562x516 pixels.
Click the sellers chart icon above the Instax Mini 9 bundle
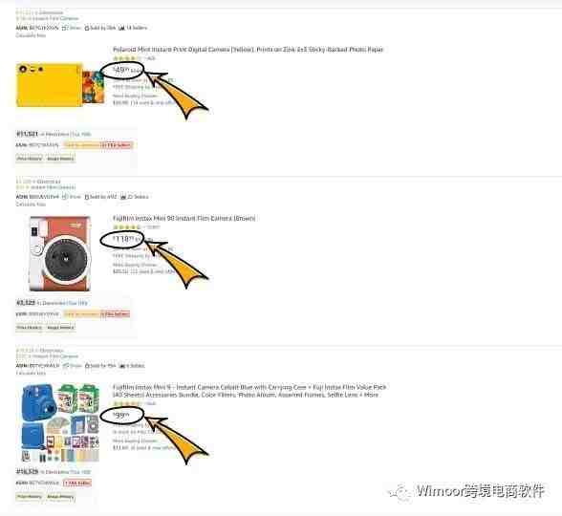click(x=122, y=366)
